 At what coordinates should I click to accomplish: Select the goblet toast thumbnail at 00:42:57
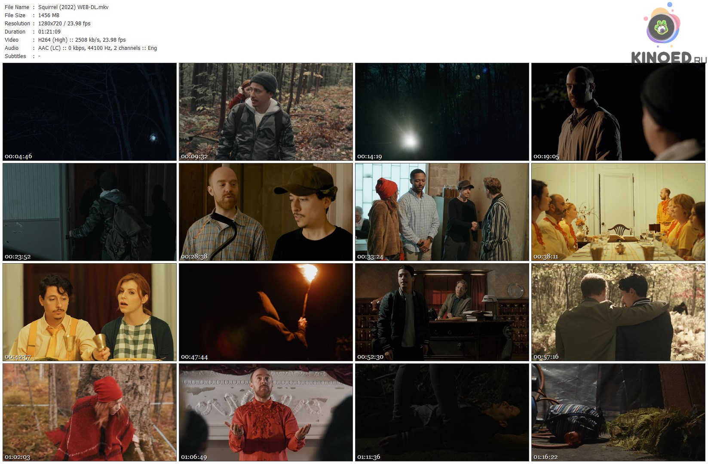(89, 312)
